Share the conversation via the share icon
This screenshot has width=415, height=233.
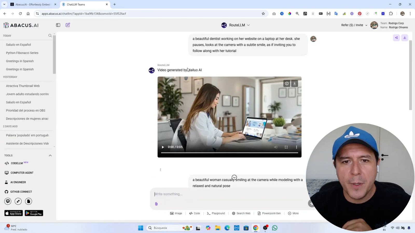[396, 38]
